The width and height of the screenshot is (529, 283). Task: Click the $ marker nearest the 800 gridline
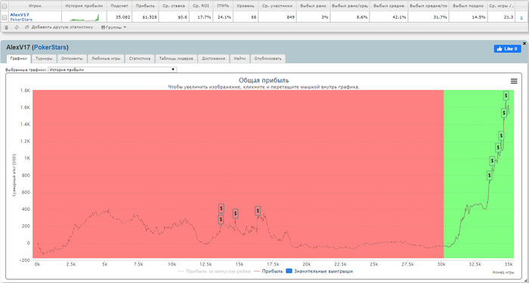(490, 176)
